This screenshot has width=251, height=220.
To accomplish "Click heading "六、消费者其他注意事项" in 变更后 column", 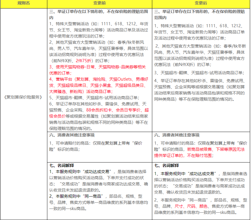I will point(177,135).
